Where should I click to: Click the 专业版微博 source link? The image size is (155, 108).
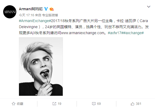50,15
